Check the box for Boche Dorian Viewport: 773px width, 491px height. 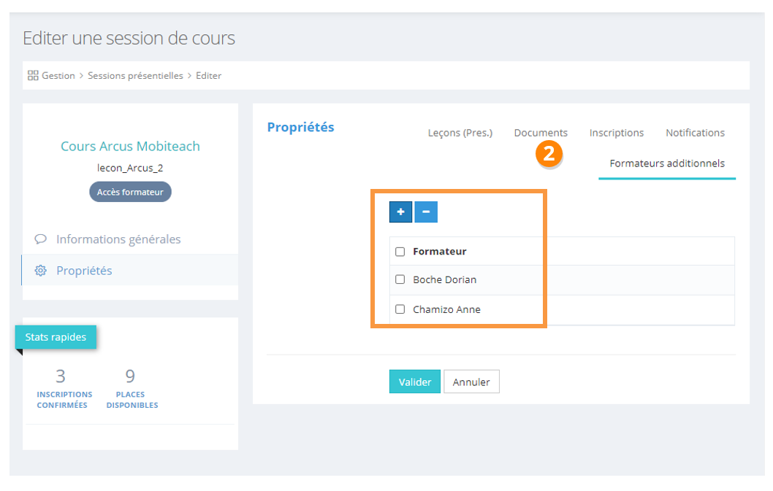[400, 279]
